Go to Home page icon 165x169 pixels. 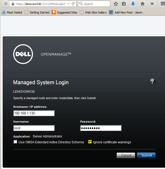point(143,4)
